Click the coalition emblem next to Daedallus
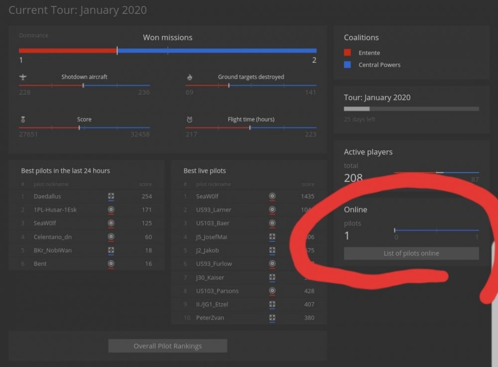 coord(111,196)
